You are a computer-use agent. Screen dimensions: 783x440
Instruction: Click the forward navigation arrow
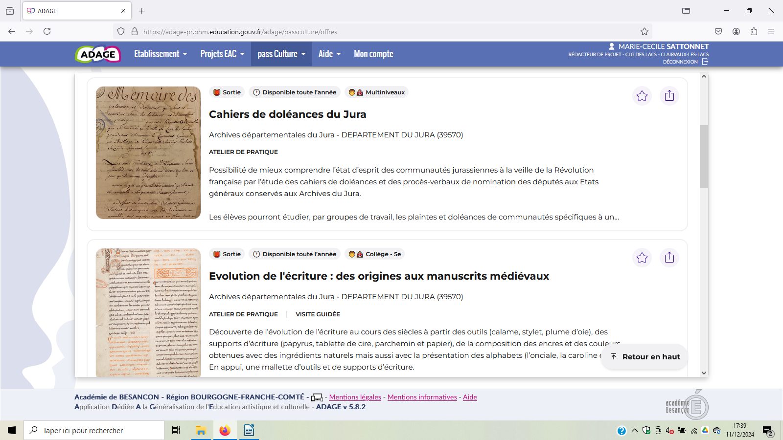click(x=29, y=31)
